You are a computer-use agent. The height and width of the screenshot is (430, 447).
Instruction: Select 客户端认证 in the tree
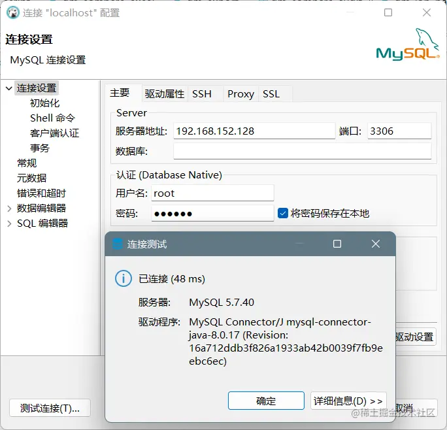pos(54,133)
